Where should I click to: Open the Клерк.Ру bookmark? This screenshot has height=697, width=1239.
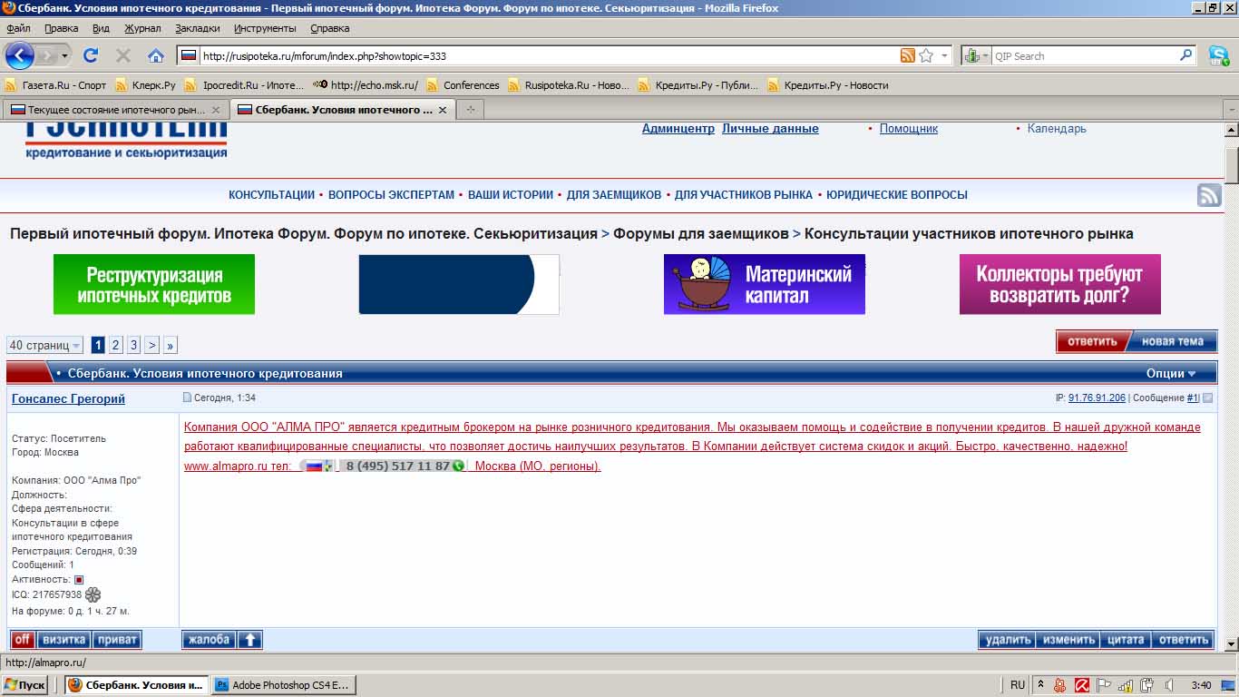(144, 85)
